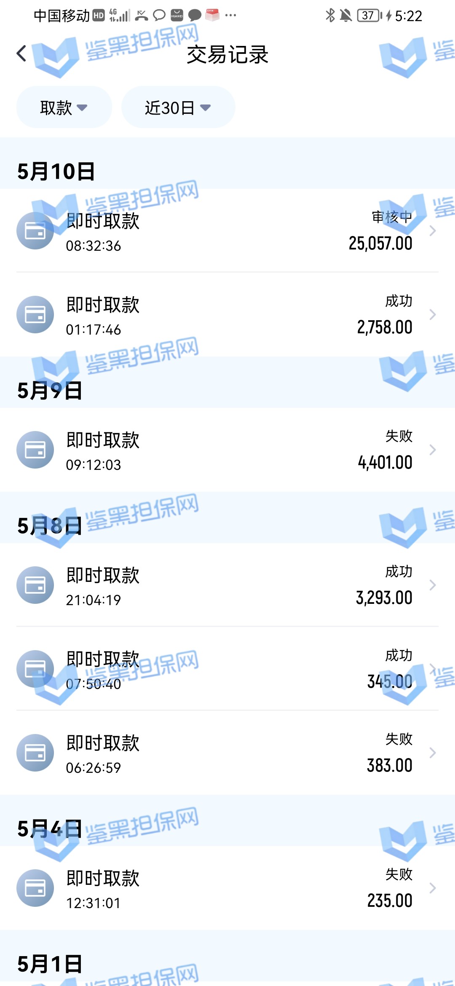
Task: Tap card icon for 12:31:01 withdrawal
Action: pyautogui.click(x=35, y=888)
